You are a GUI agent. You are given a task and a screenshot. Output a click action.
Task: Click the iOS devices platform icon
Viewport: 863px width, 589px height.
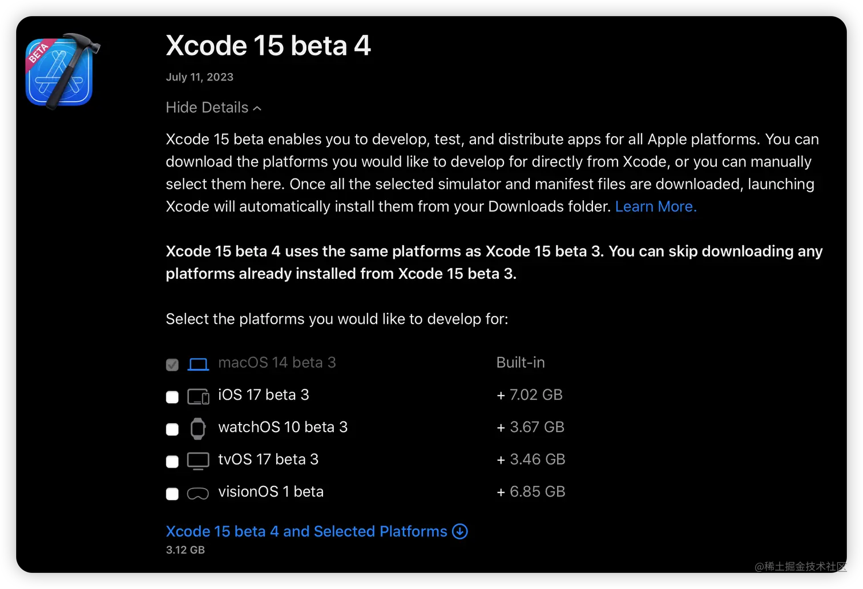198,396
